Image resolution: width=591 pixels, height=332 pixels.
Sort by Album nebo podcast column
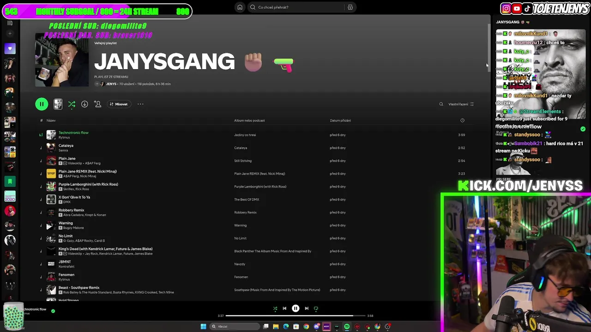(x=249, y=120)
